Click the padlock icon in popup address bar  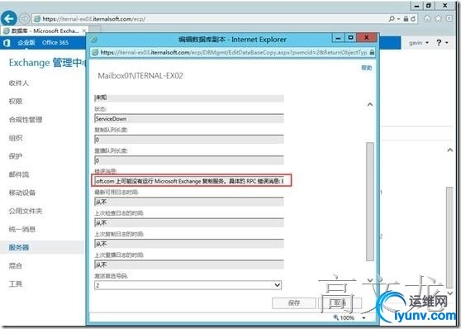372,52
